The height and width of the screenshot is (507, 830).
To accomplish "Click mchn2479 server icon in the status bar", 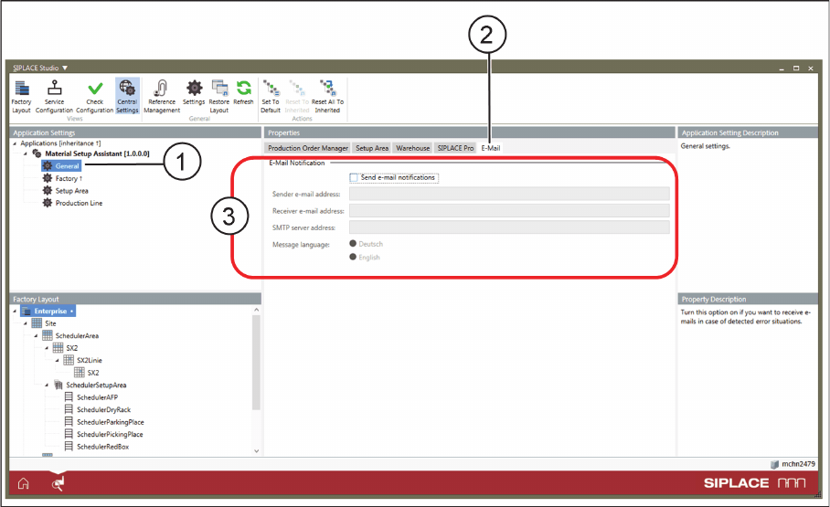I will [774, 464].
